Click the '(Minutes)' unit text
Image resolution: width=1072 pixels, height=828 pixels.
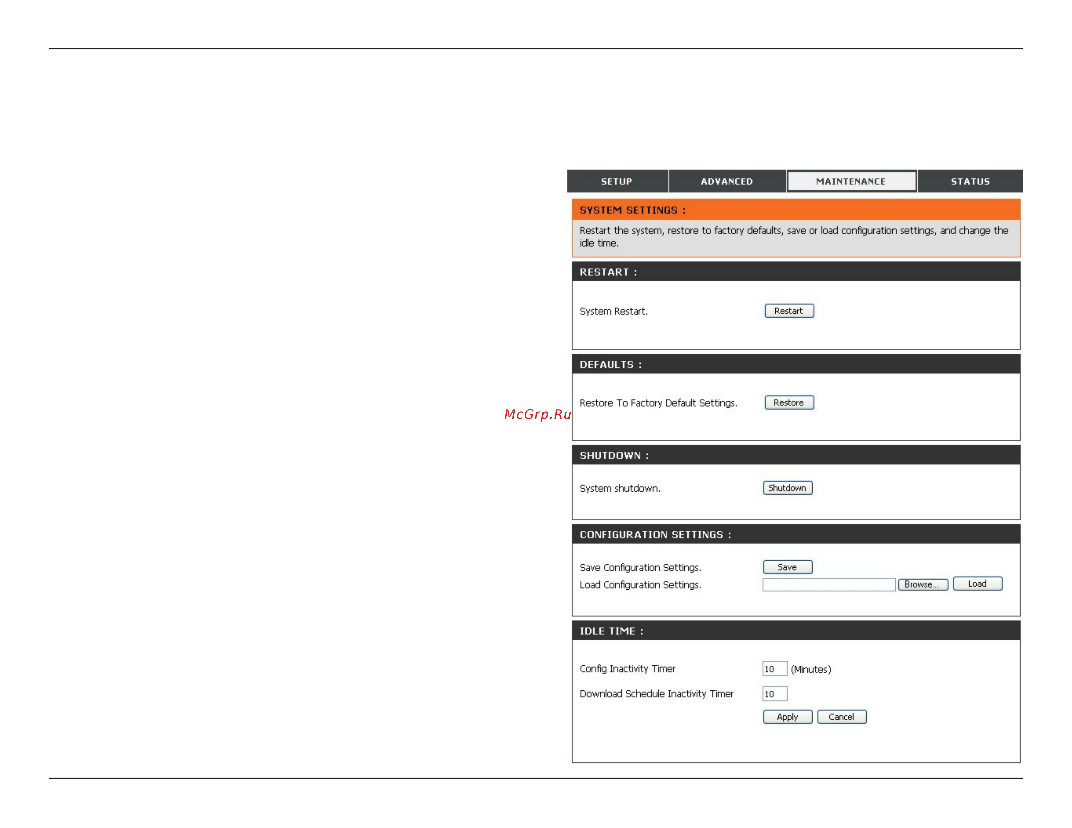click(x=811, y=669)
